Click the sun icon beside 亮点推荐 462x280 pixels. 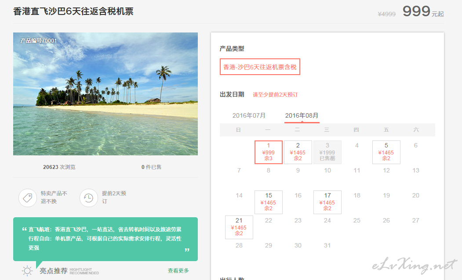27,271
